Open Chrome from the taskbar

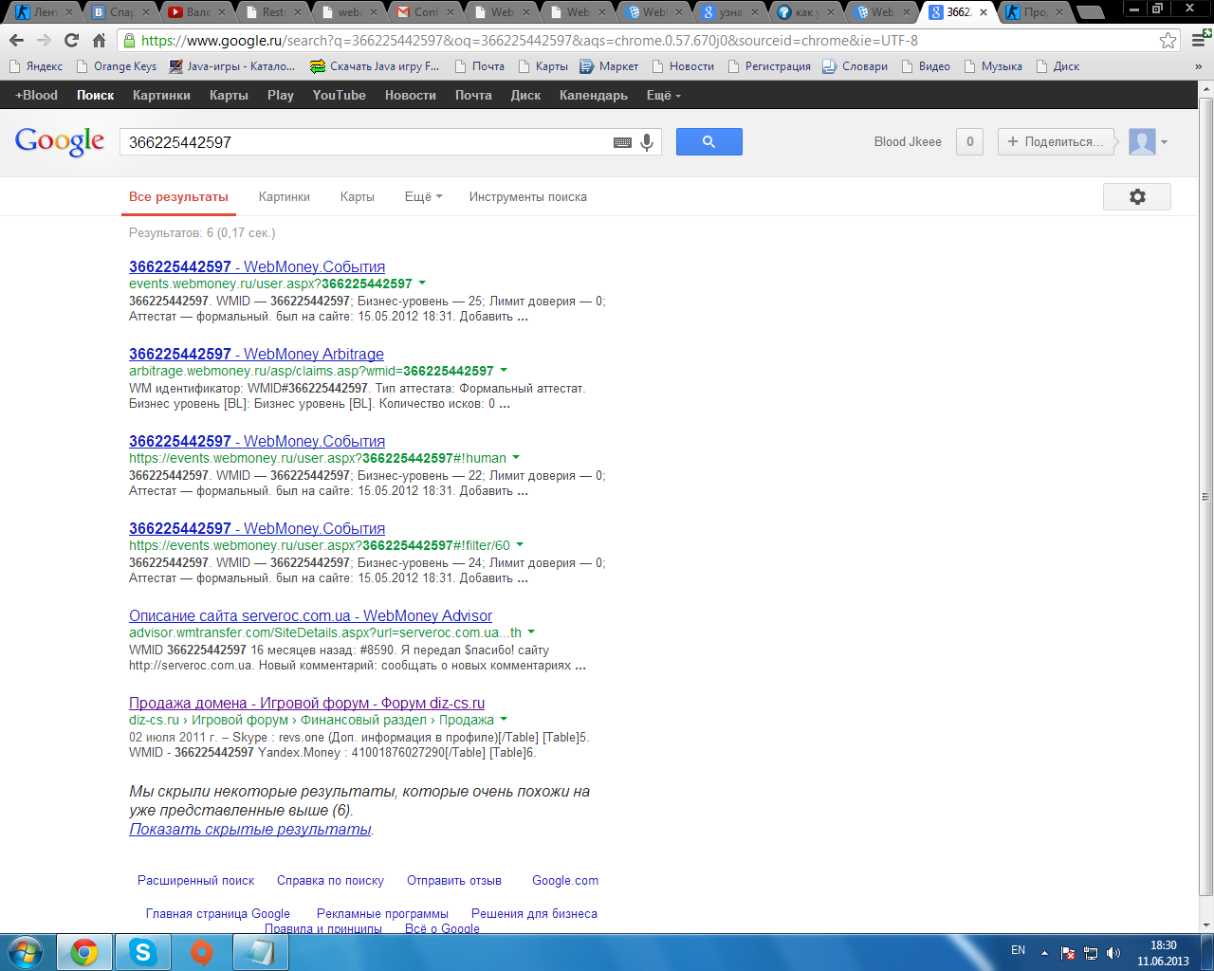point(84,952)
